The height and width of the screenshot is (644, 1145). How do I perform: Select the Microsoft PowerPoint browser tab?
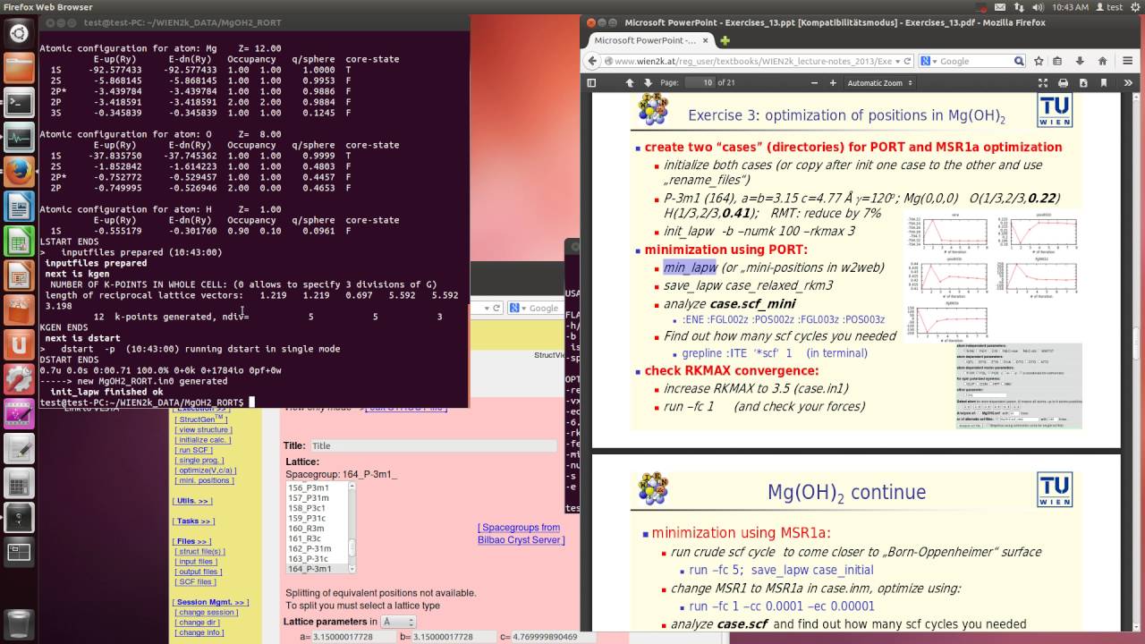tap(650, 40)
